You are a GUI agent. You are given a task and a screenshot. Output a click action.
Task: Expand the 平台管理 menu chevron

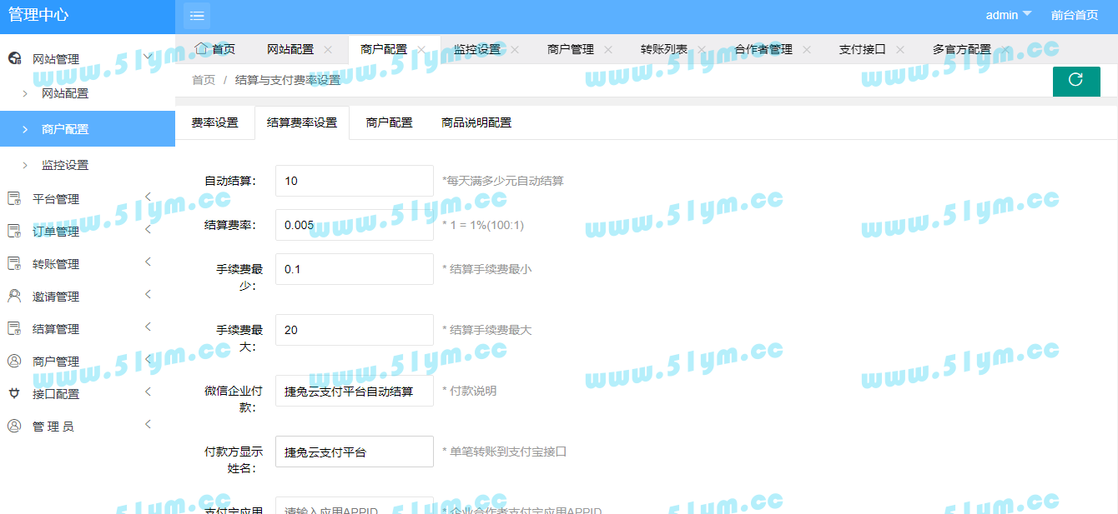[x=149, y=197]
